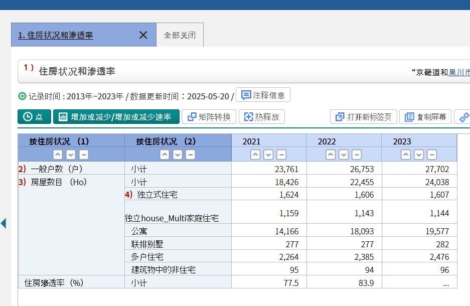Select the 联排别墅 row label

(147, 244)
